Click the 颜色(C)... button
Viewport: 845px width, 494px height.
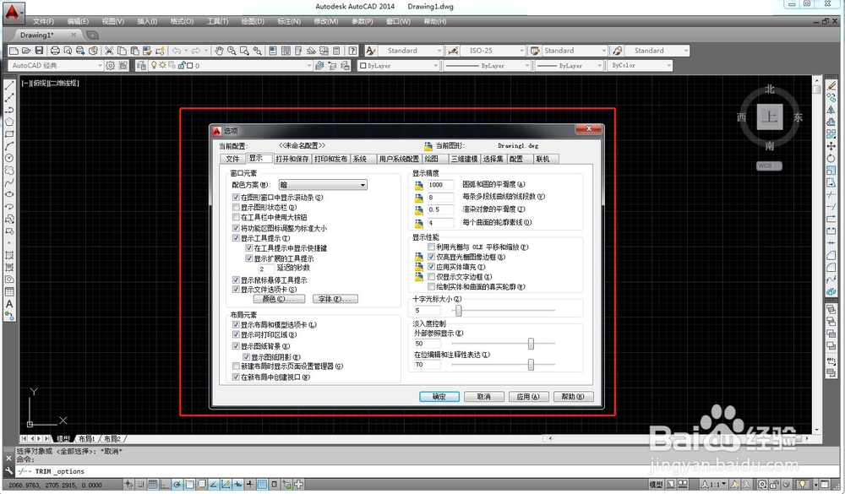279,299
